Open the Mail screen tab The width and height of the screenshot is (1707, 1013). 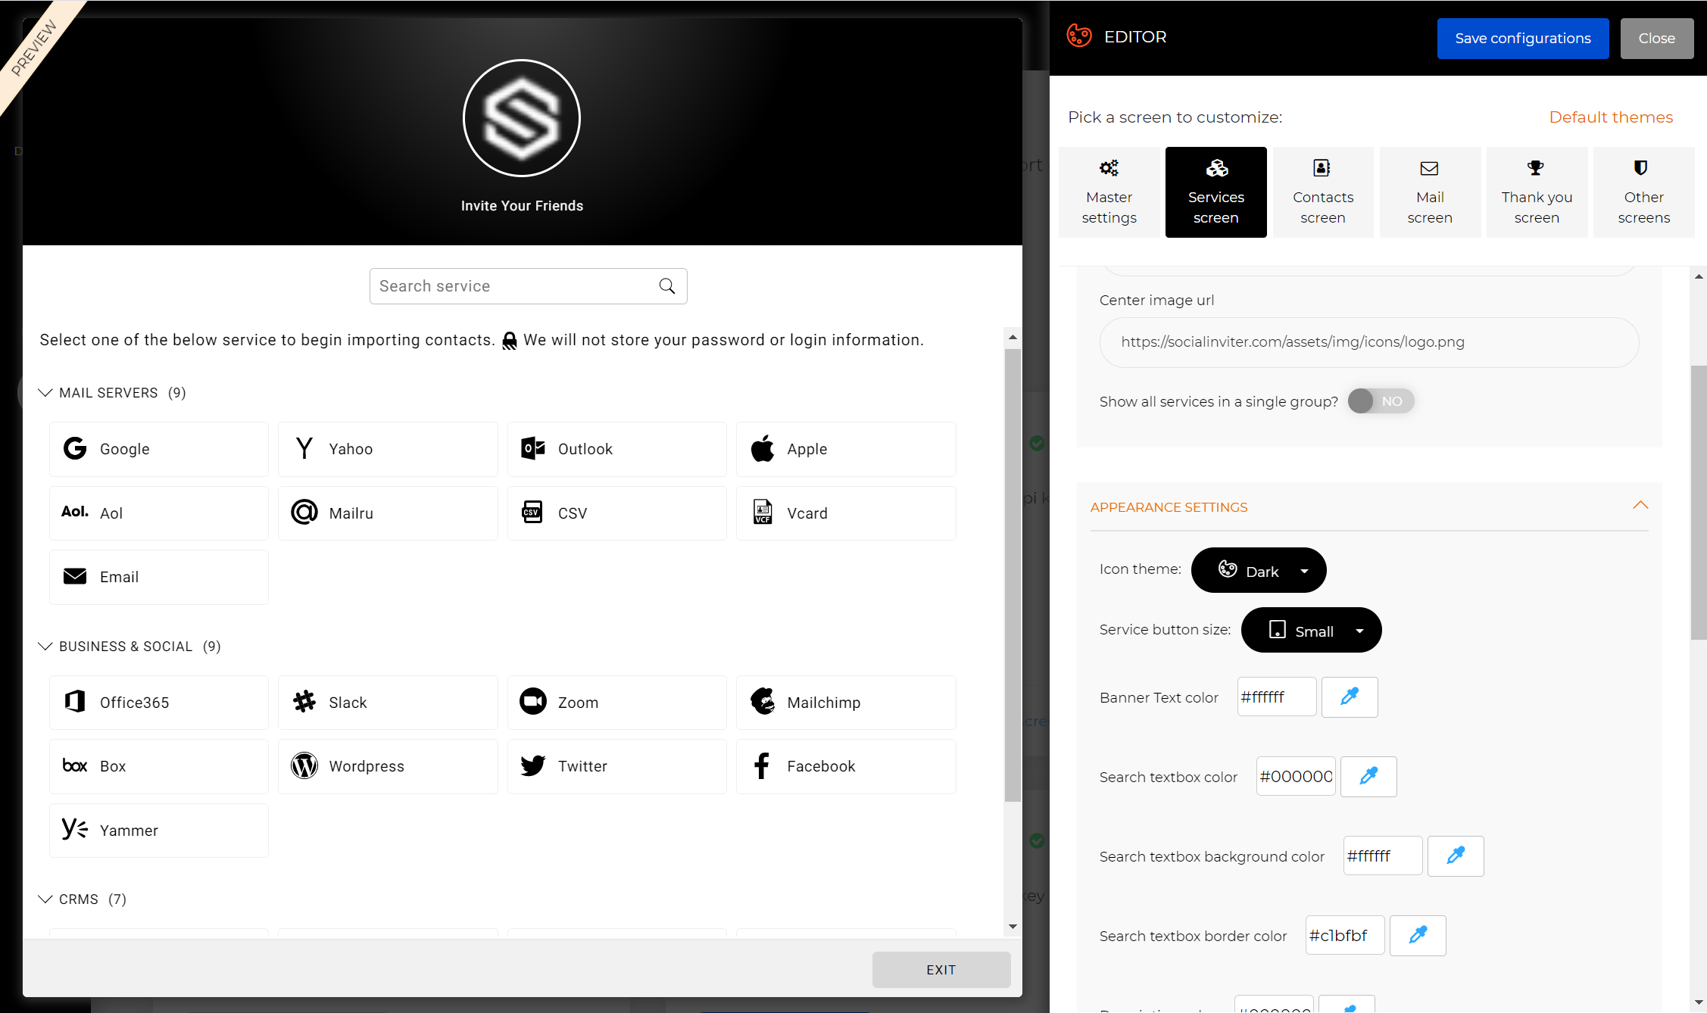coord(1430,192)
